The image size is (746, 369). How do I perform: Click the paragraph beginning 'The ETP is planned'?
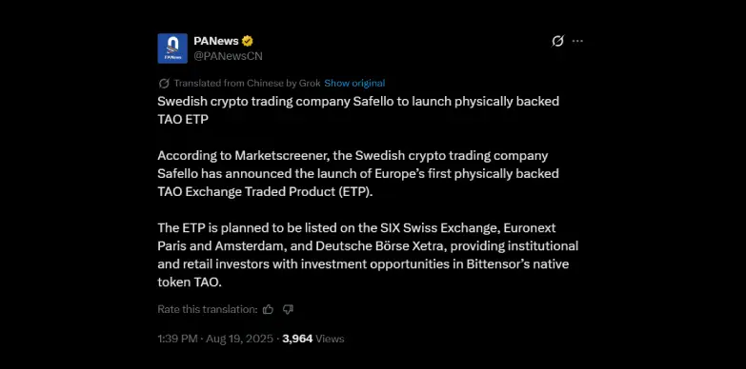[368, 255]
